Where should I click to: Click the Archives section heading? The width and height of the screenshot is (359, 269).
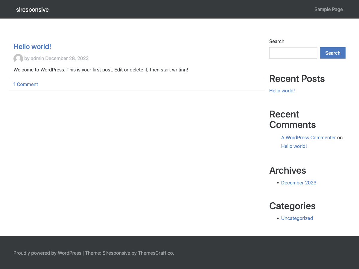tap(287, 170)
